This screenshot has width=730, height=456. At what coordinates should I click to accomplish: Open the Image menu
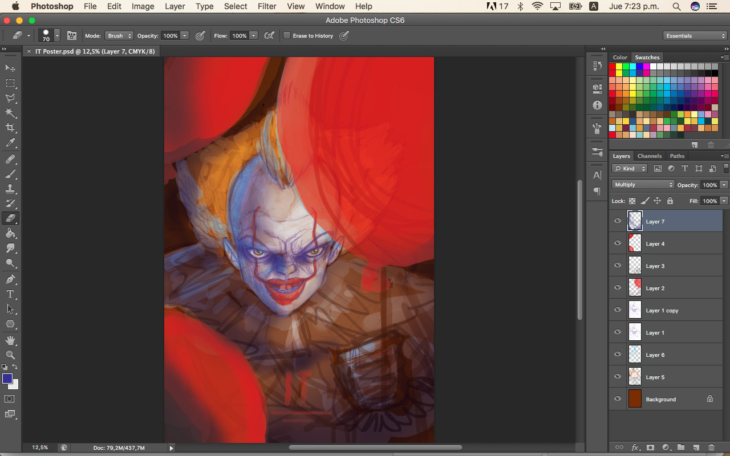143,6
